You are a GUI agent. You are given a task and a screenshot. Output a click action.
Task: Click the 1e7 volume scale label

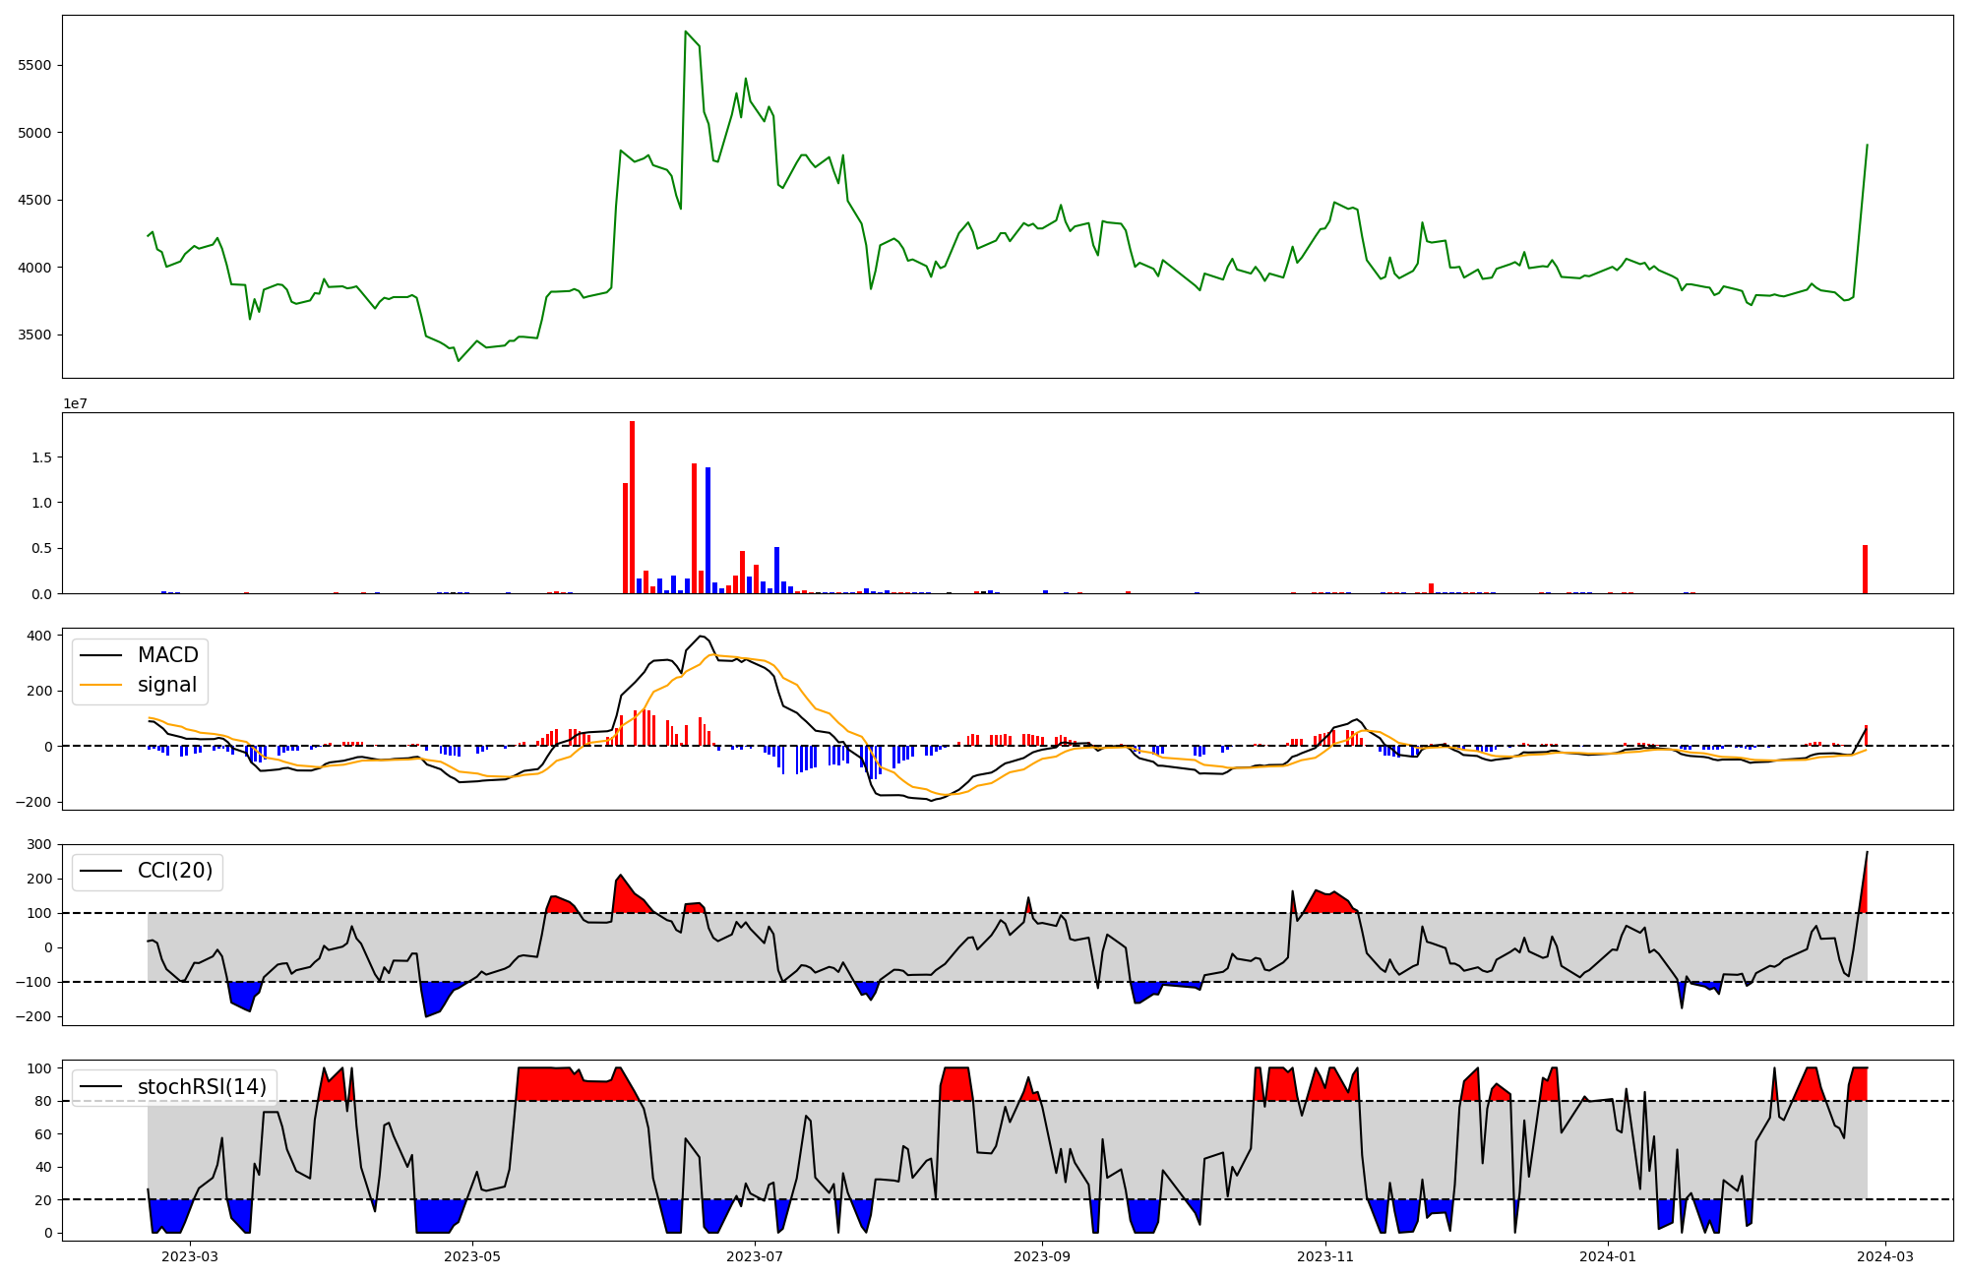click(x=76, y=404)
